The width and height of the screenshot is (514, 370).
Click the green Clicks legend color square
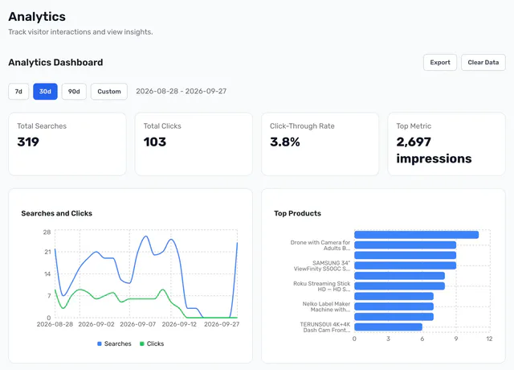point(142,343)
